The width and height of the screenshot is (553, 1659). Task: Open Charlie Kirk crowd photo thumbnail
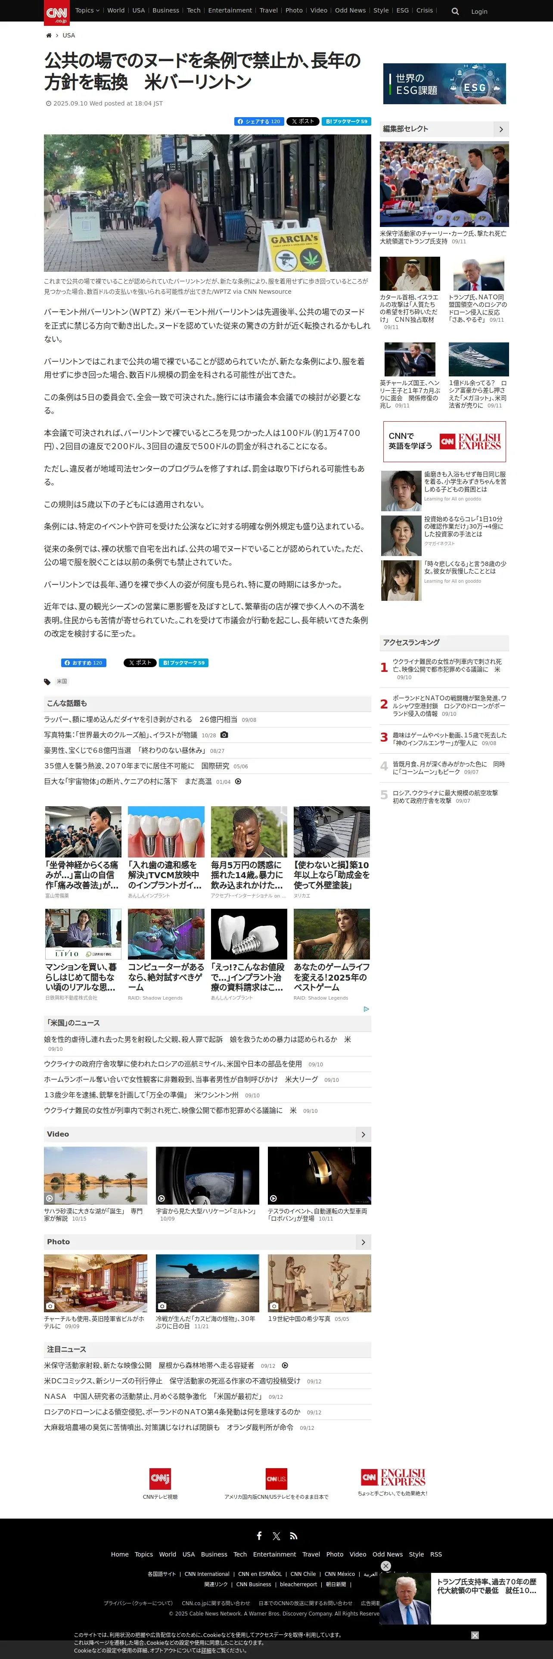(x=444, y=184)
